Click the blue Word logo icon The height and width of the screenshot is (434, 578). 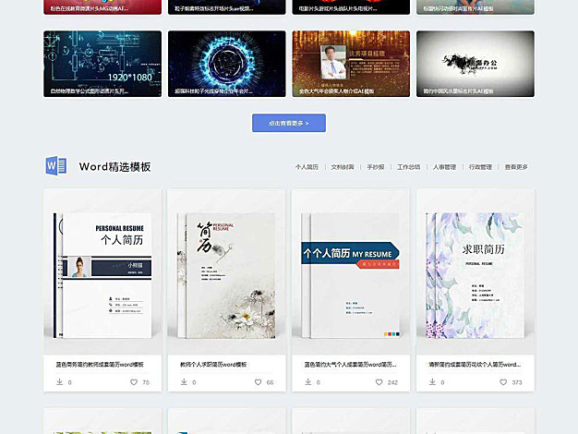(x=56, y=166)
